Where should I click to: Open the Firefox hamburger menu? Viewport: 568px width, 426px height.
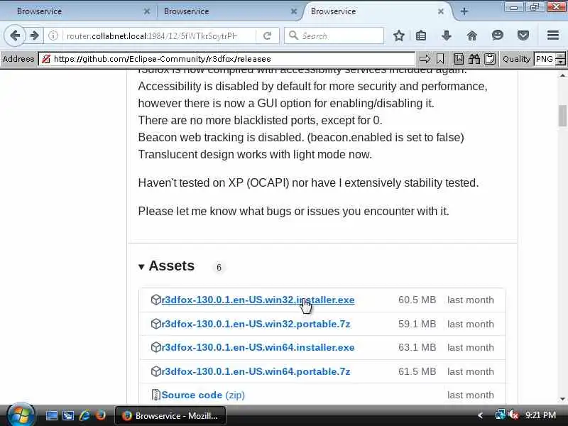pos(553,35)
